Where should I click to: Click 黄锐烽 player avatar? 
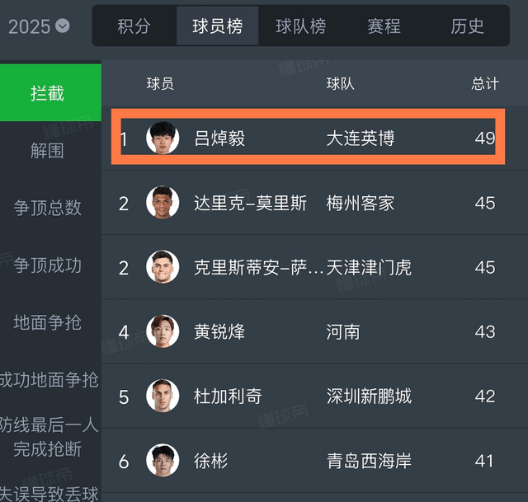[163, 331]
